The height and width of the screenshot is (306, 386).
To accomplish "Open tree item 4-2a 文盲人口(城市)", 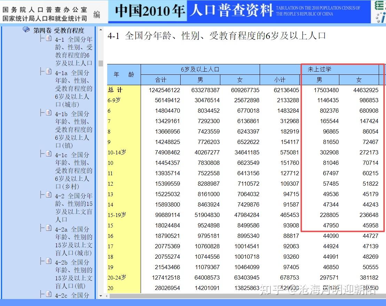I will click(x=73, y=241).
